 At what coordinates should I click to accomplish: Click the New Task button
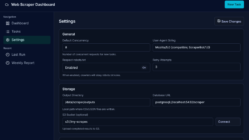coord(234,4)
